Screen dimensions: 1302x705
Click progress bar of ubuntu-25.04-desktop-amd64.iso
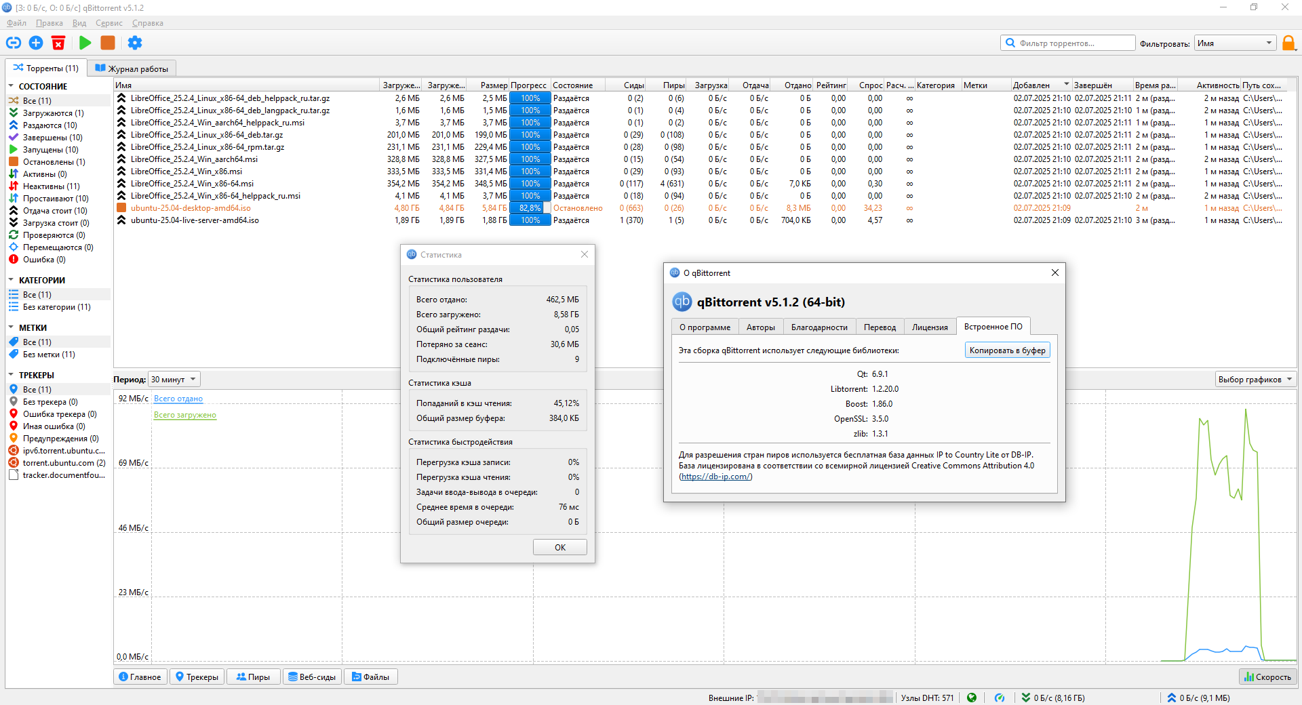(530, 208)
